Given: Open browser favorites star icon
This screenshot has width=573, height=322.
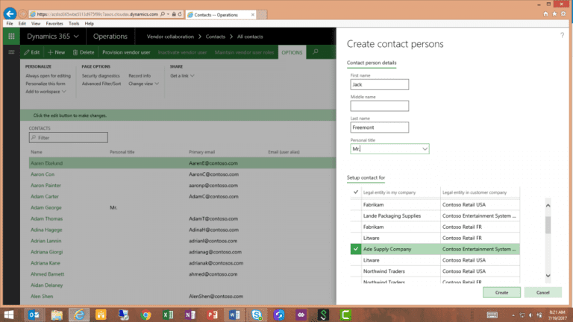Looking at the screenshot, I should 554,14.
